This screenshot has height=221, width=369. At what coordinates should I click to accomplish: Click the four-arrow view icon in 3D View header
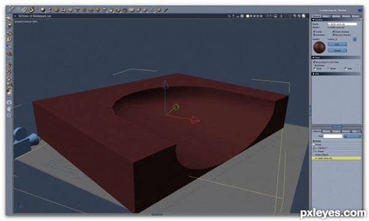242,16
